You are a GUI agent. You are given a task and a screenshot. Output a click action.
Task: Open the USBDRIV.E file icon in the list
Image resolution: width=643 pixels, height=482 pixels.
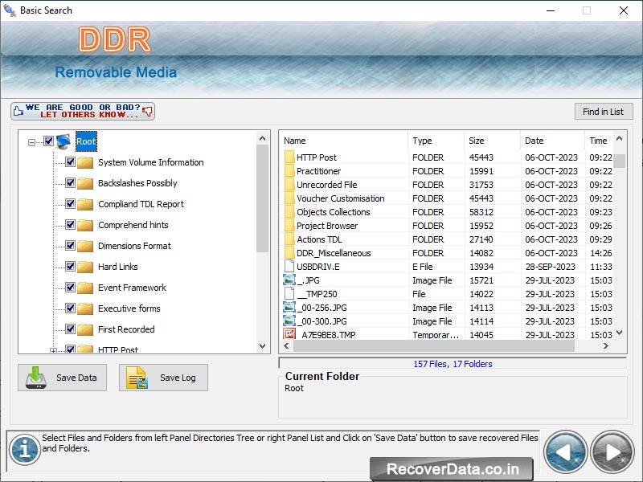tap(289, 267)
